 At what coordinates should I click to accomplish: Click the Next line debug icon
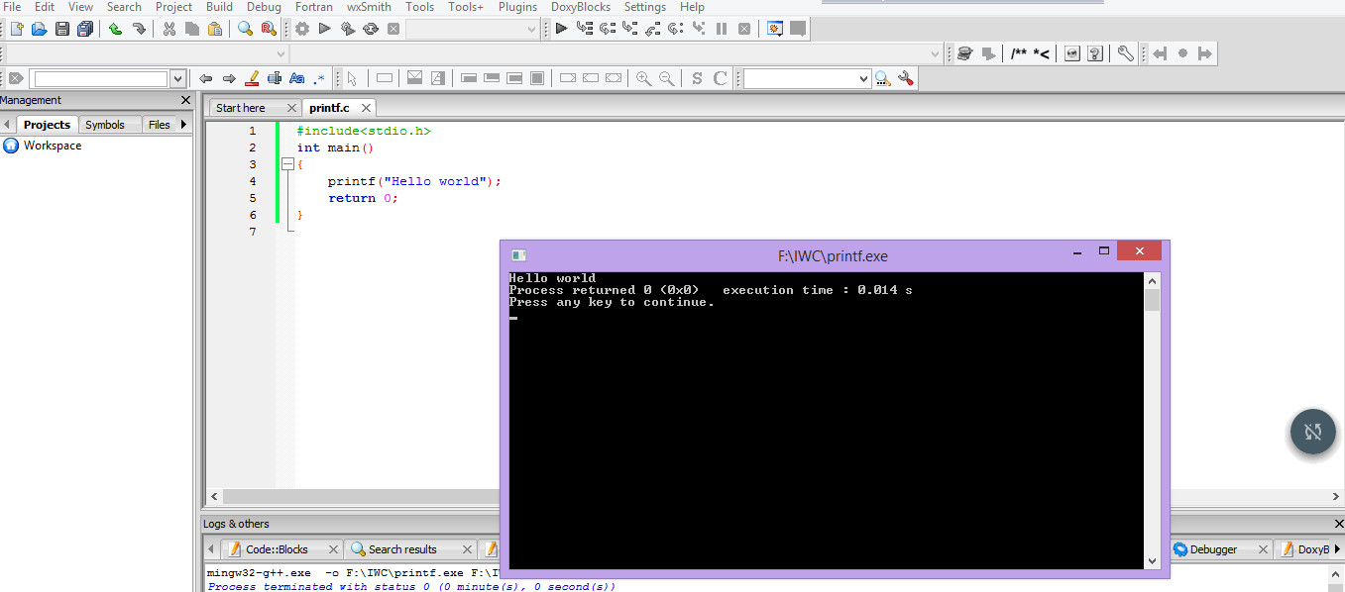point(608,29)
